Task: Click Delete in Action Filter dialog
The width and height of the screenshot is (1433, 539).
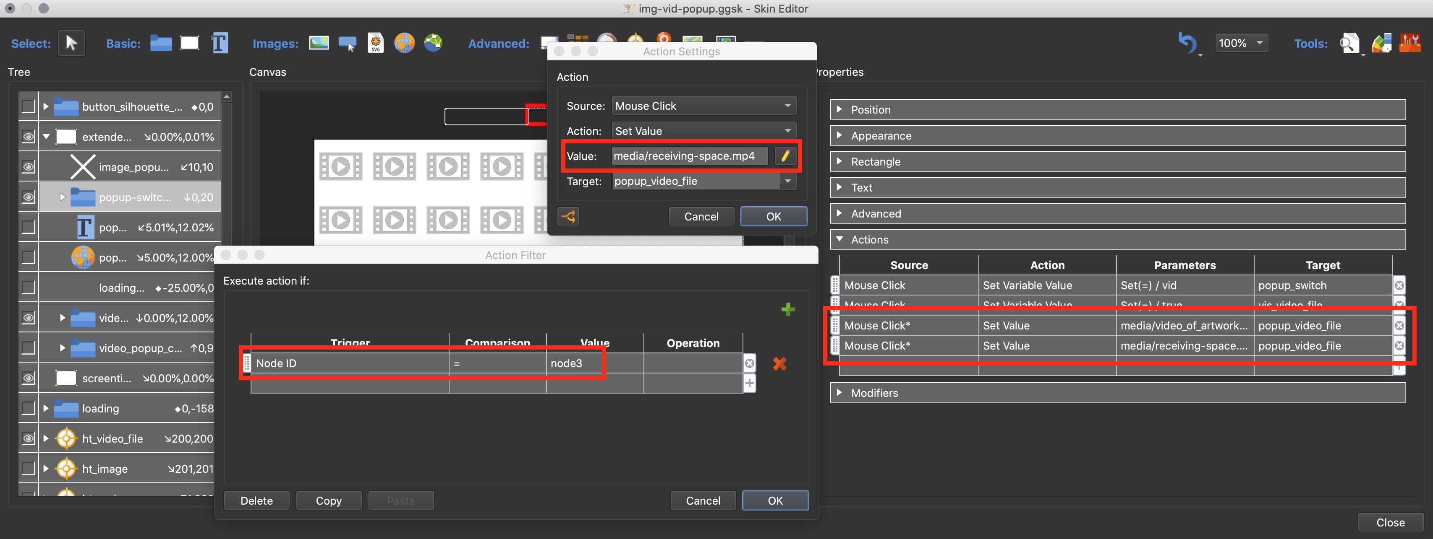Action: pyautogui.click(x=256, y=501)
